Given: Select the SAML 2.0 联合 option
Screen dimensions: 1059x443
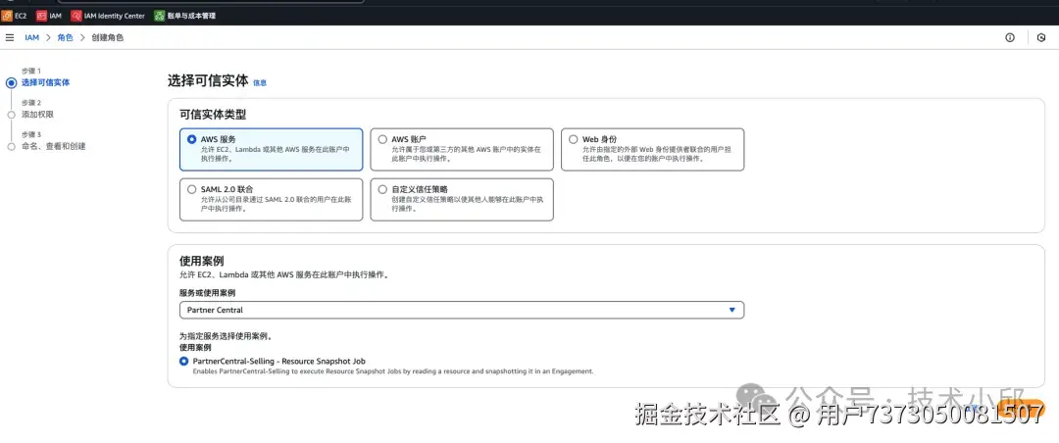Looking at the screenshot, I should 271,199.
